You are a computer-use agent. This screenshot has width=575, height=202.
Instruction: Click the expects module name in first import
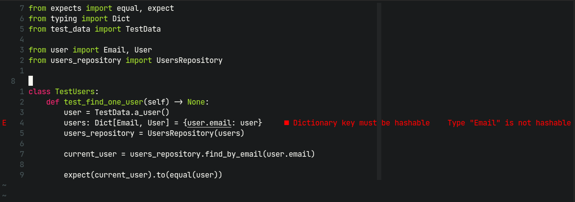pos(66,8)
